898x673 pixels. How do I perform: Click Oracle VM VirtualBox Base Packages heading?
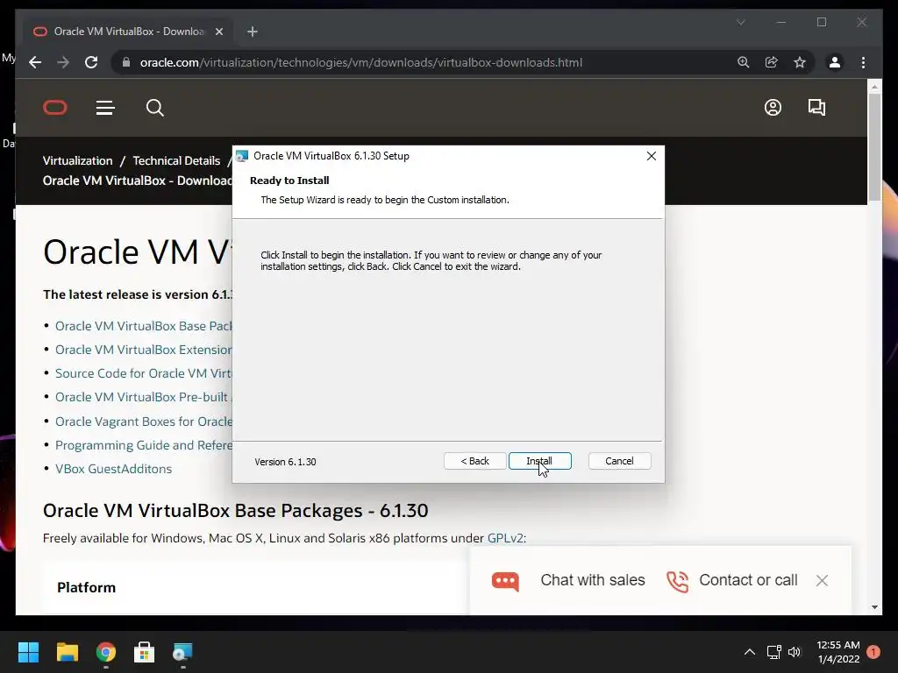(235, 511)
